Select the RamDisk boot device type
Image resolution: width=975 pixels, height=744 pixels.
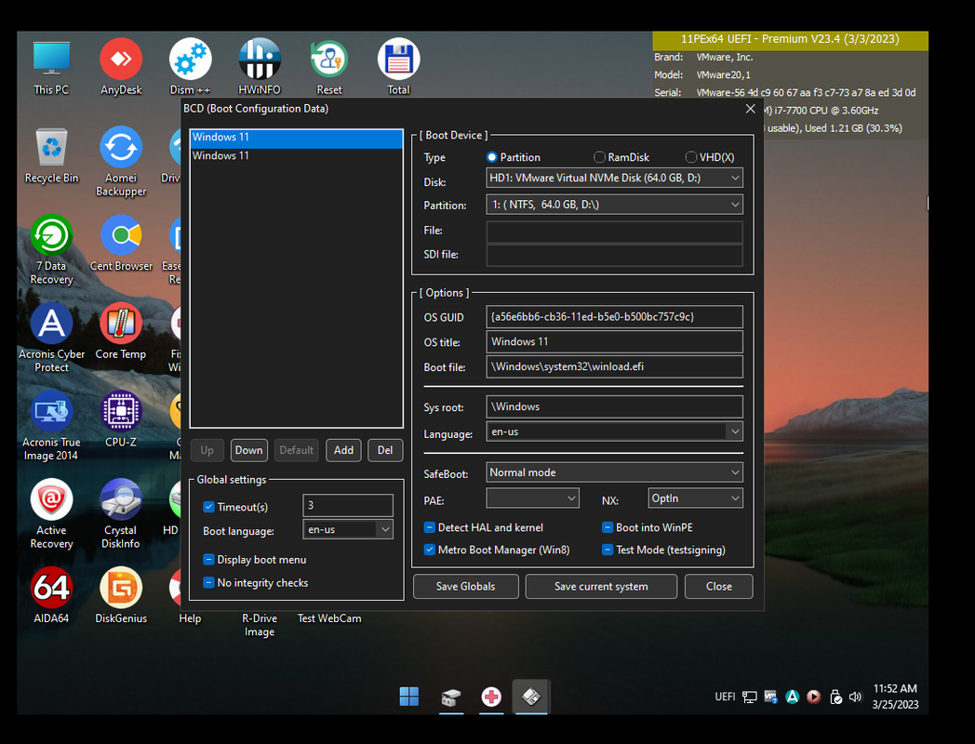pos(600,157)
